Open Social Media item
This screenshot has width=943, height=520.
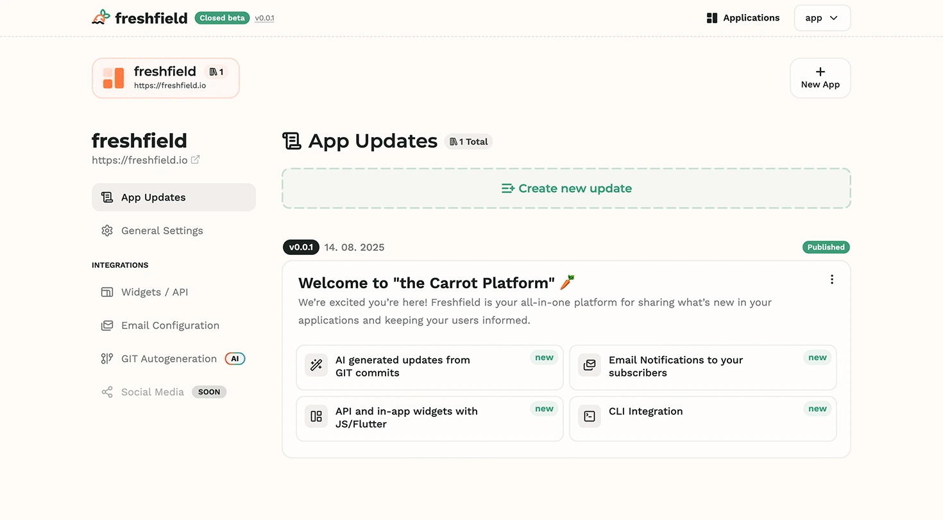[x=174, y=392]
